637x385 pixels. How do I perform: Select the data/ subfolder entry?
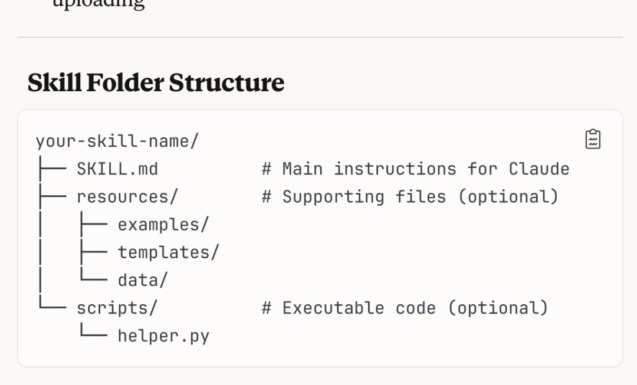pyautogui.click(x=143, y=280)
